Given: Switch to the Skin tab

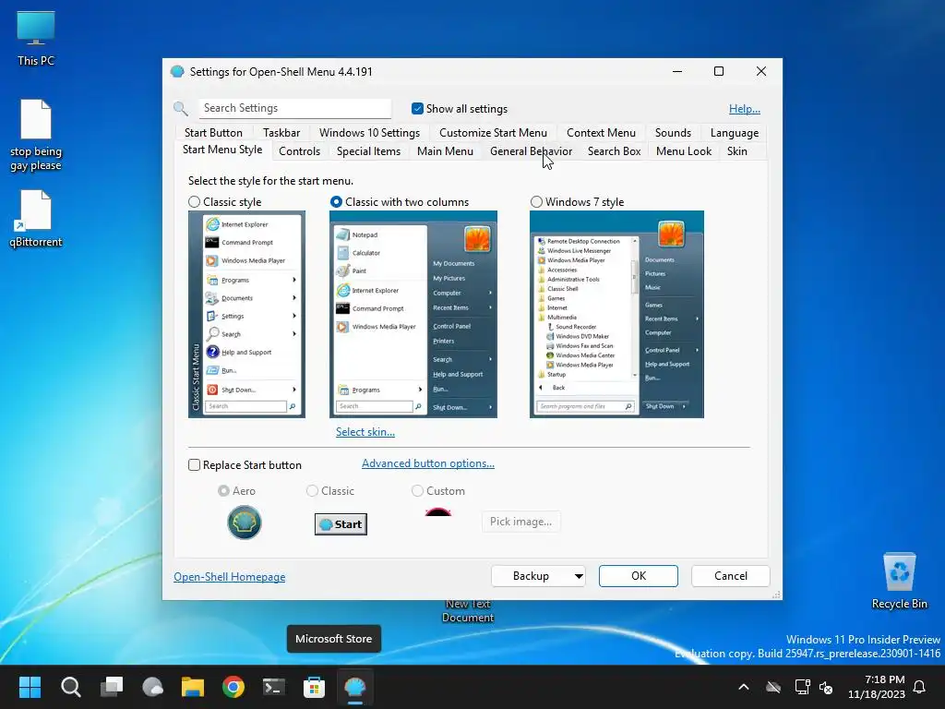Looking at the screenshot, I should click(x=737, y=151).
